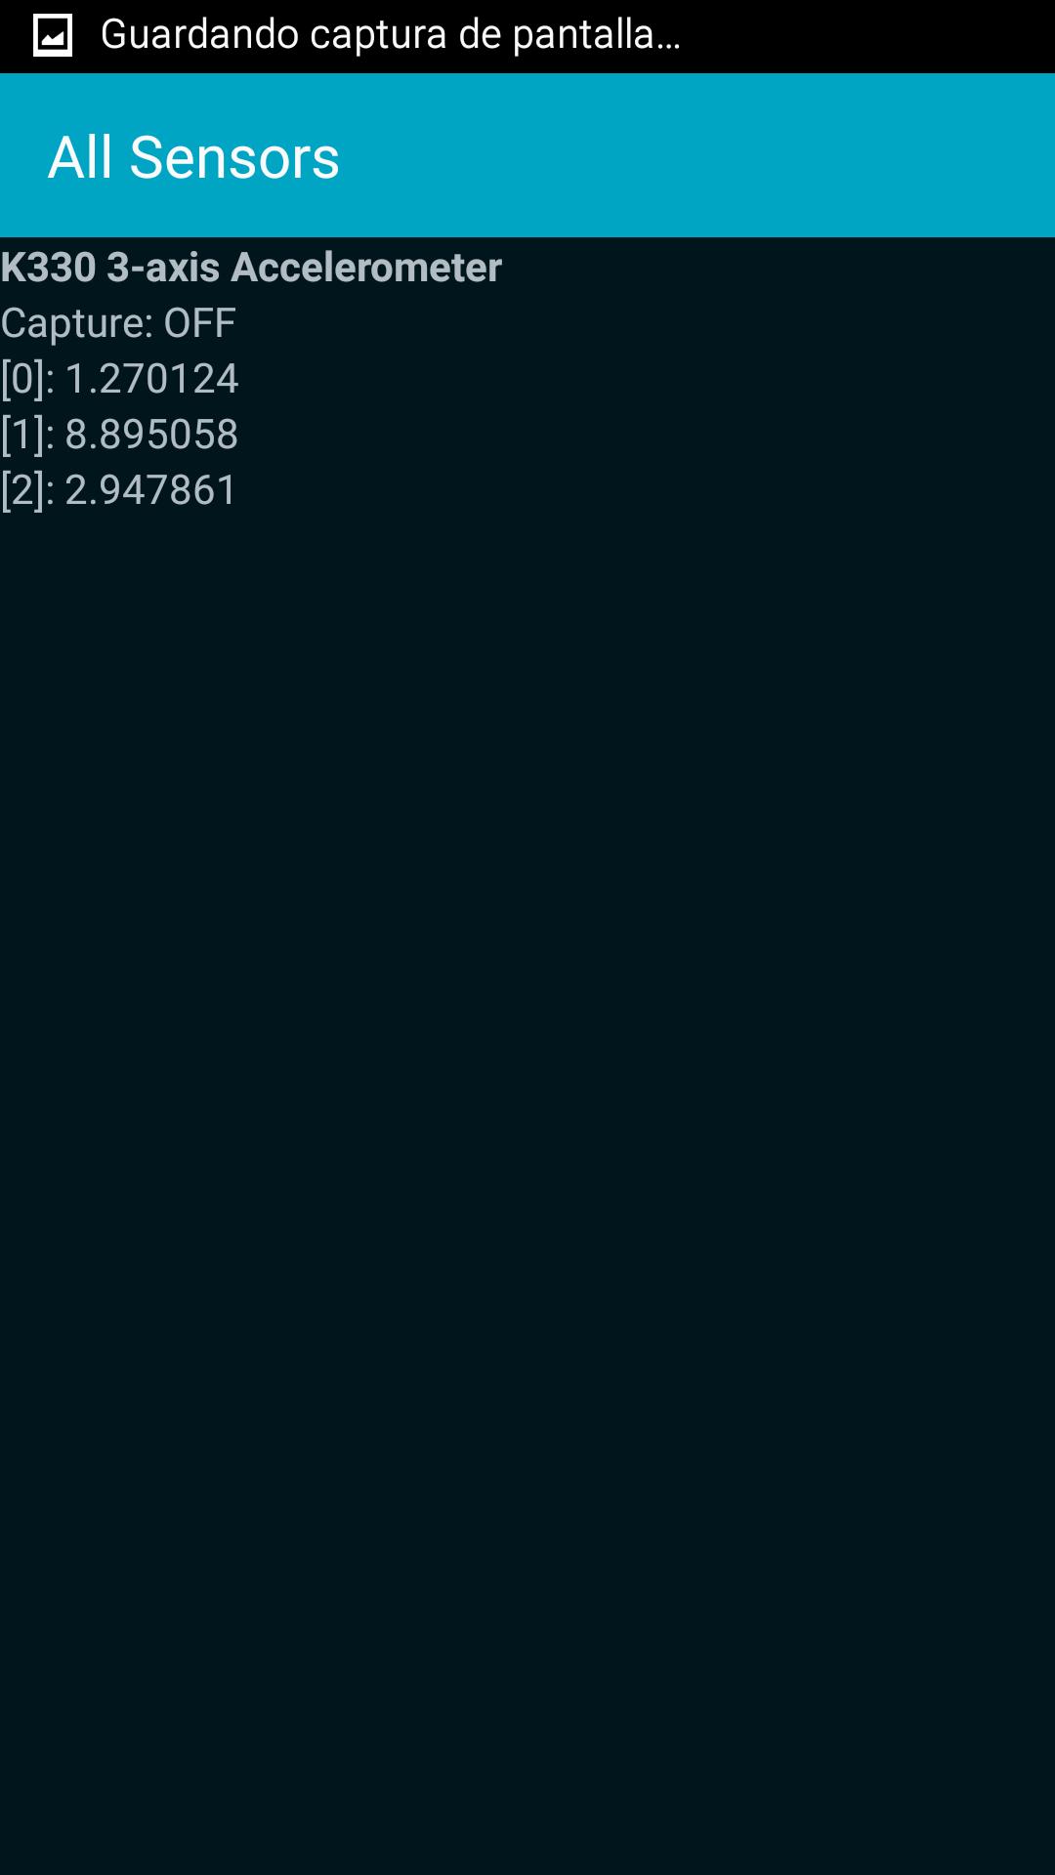Select the [1]: 8.895058 reading row

coord(119,435)
